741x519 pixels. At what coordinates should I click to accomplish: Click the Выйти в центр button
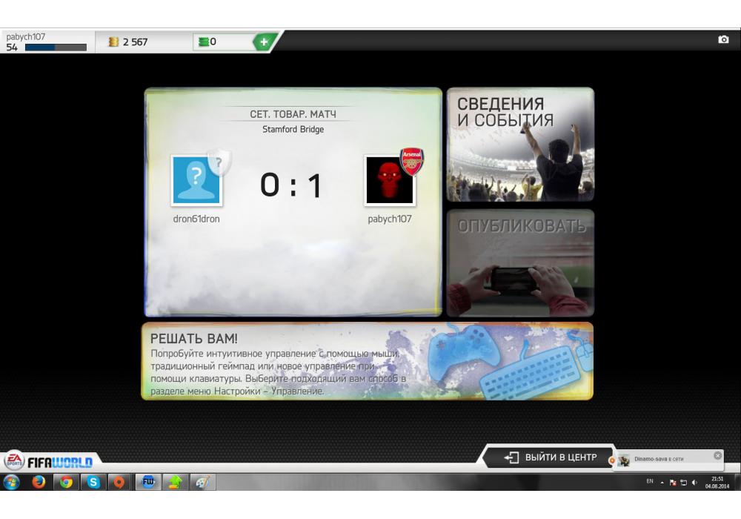point(551,457)
